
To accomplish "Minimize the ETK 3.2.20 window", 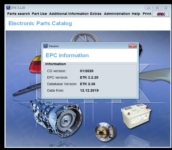I will [x=149, y=8].
